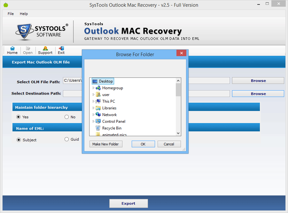Open the Help menu
The width and height of the screenshot is (288, 213).
(x=24, y=14)
